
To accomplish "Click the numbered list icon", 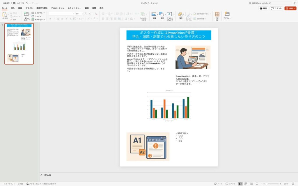I will (109, 14).
